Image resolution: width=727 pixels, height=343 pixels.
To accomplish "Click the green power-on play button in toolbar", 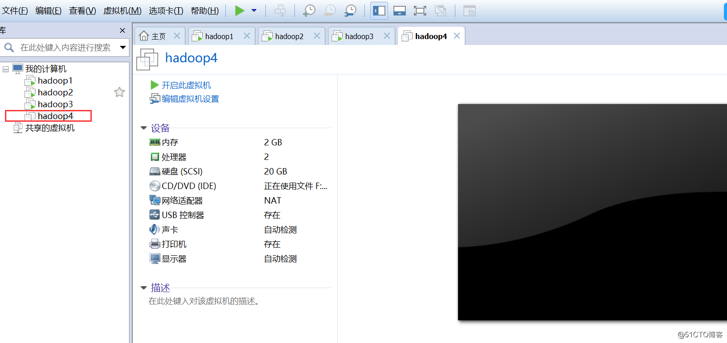I will (x=239, y=10).
